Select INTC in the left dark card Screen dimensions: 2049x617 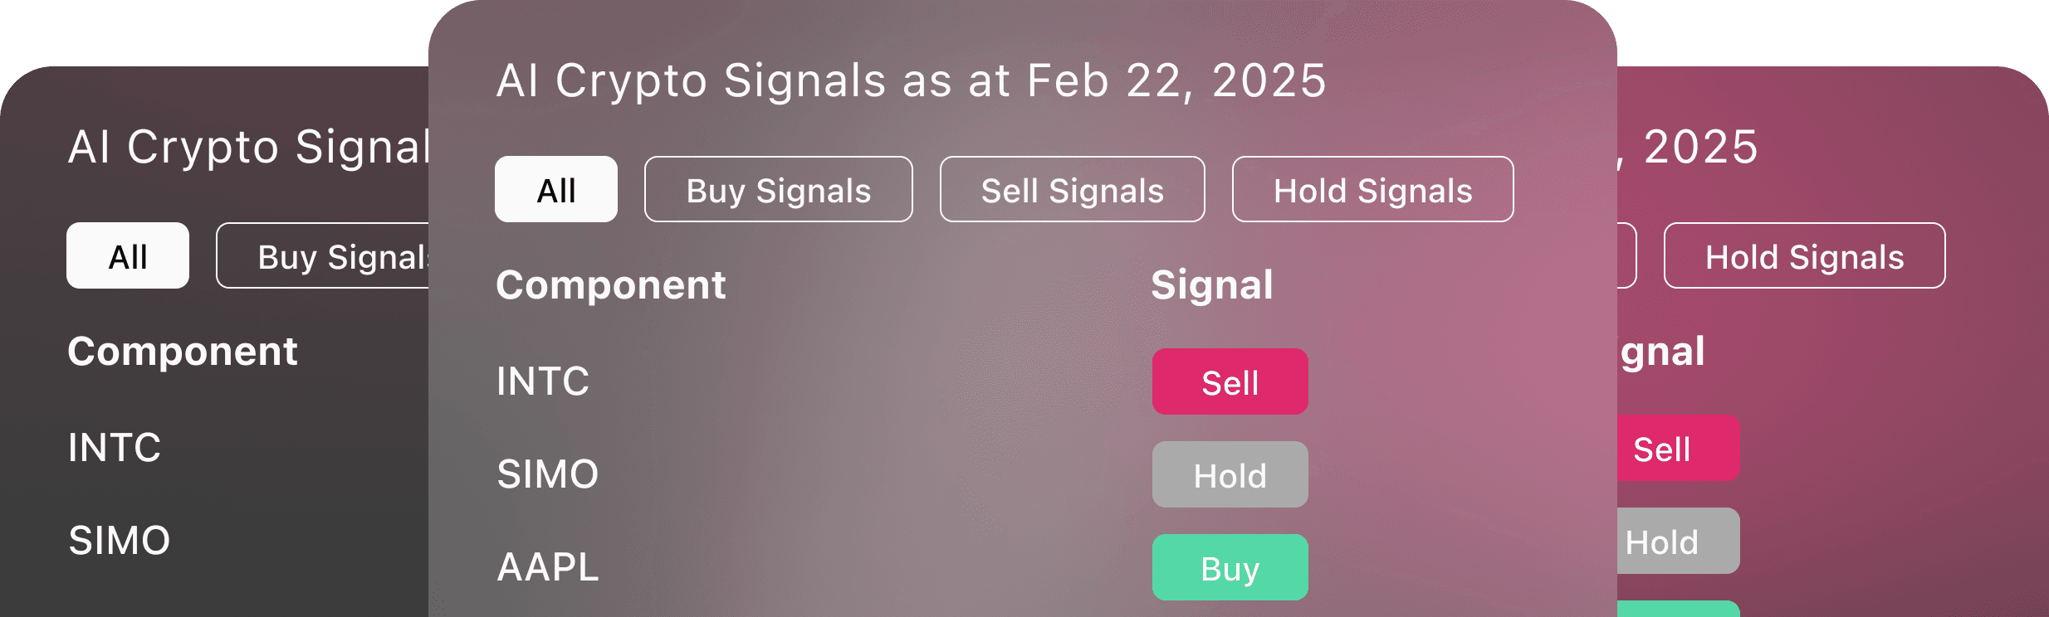(115, 448)
